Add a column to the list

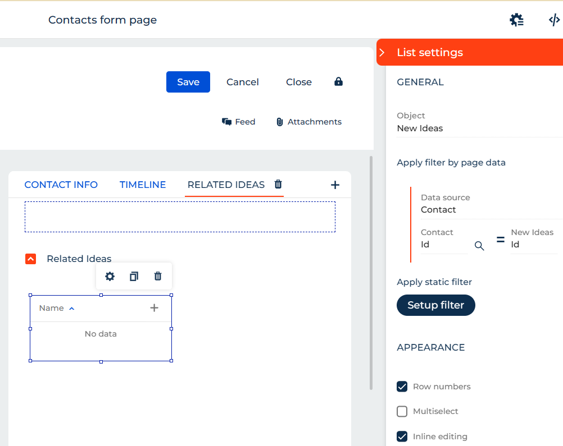point(154,307)
